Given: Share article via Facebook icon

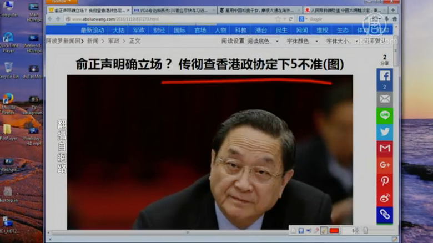Looking at the screenshot, I should coord(384,76).
